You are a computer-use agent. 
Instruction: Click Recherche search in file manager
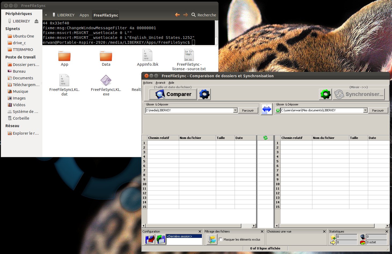(x=204, y=15)
